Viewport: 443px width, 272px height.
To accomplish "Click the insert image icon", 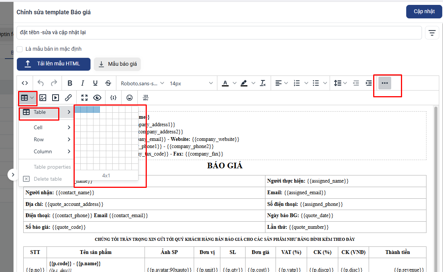I will point(43,98).
